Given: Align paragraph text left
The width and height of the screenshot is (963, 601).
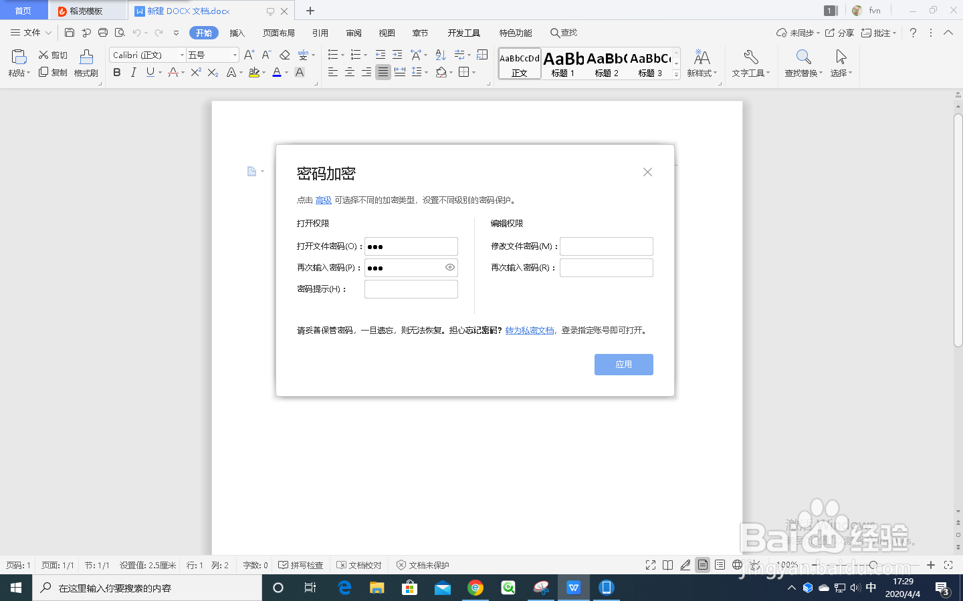Looking at the screenshot, I should (x=333, y=72).
